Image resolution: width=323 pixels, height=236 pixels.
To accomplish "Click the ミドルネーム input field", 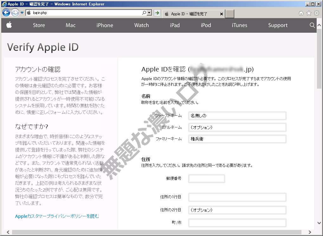I will [x=237, y=127].
